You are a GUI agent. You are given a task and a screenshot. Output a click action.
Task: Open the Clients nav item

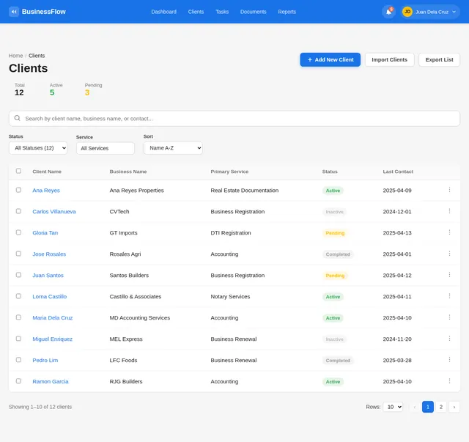pos(196,12)
